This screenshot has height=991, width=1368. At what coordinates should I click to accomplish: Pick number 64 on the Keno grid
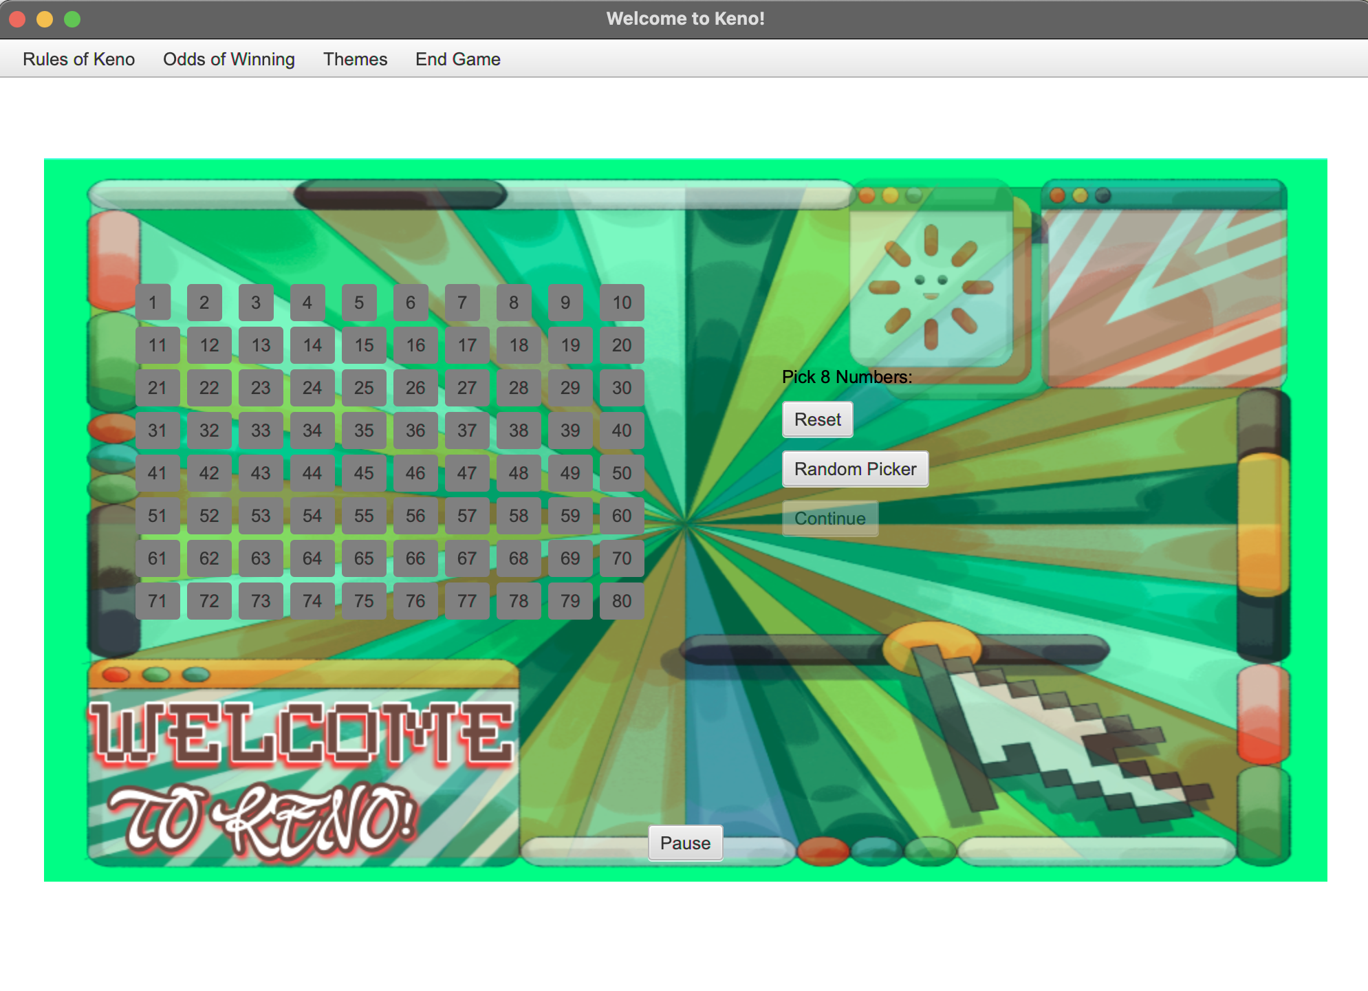[x=312, y=558]
